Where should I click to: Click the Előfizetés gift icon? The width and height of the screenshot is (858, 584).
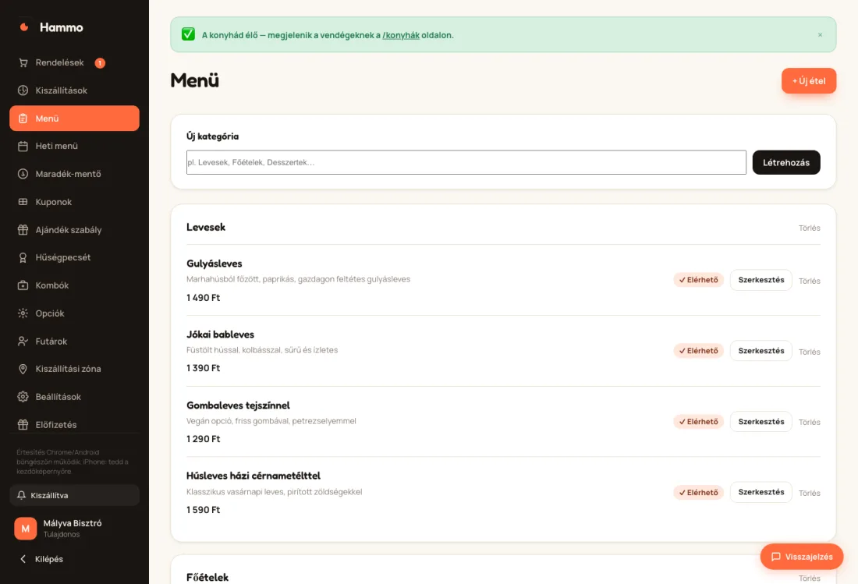23,425
